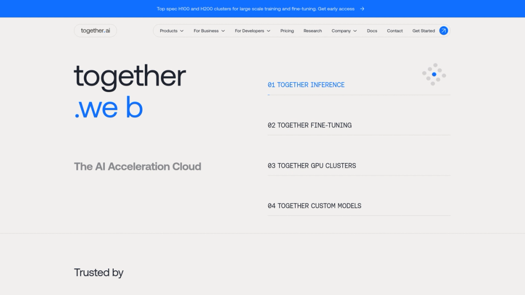The image size is (525, 295).
Task: Go to the Contact page
Action: (x=395, y=31)
